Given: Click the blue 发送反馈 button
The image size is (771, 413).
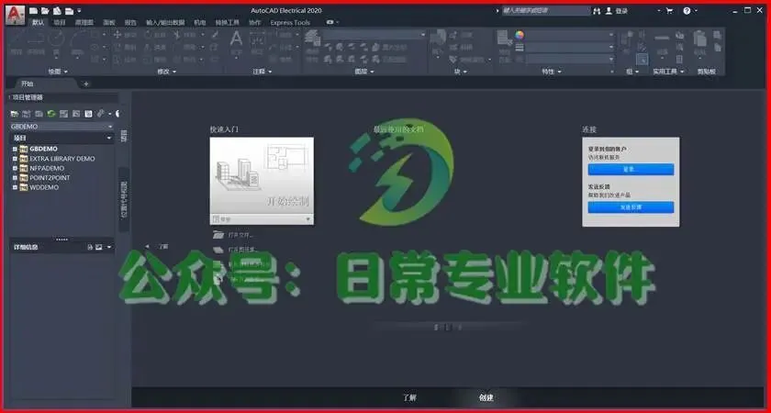Looking at the screenshot, I should [x=631, y=207].
